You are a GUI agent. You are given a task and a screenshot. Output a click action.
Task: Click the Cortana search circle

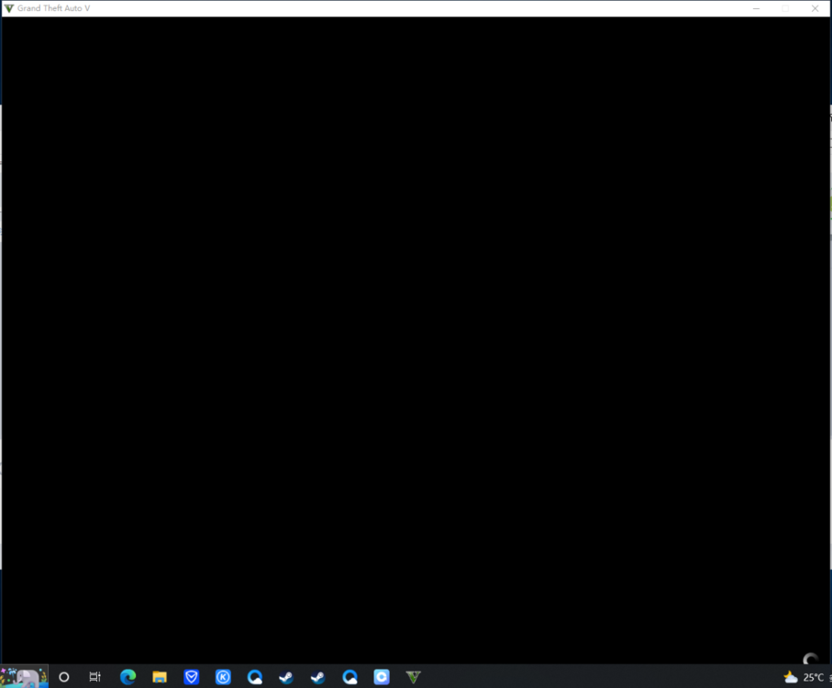(x=63, y=677)
